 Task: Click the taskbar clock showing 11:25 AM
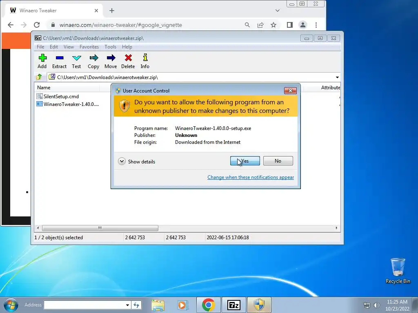click(x=397, y=305)
